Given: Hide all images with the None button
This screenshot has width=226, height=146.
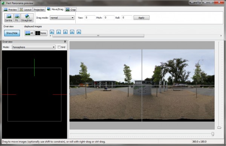Looking at the screenshot, I should pos(41,33).
